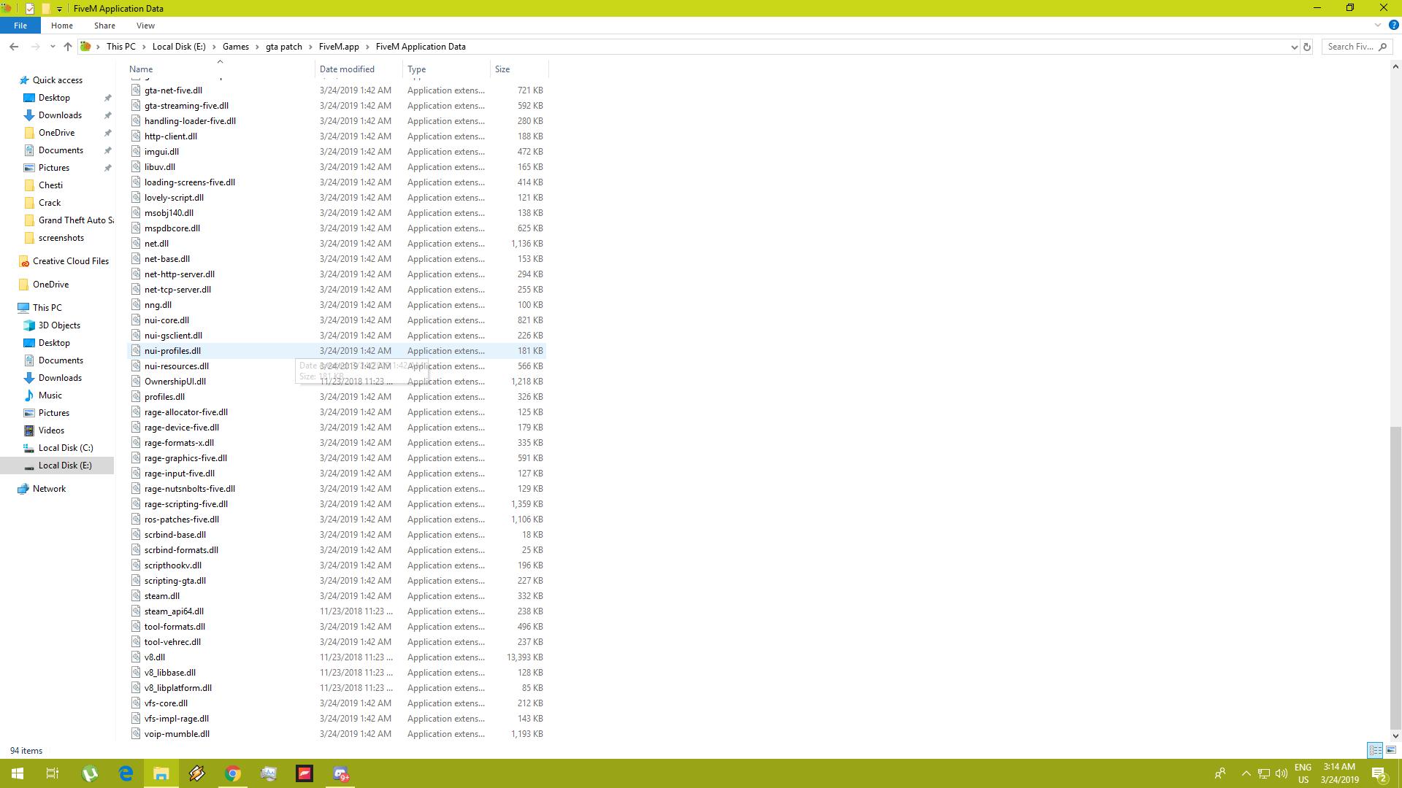Open Task View from the taskbar
The height and width of the screenshot is (788, 1402).
pos(53,773)
